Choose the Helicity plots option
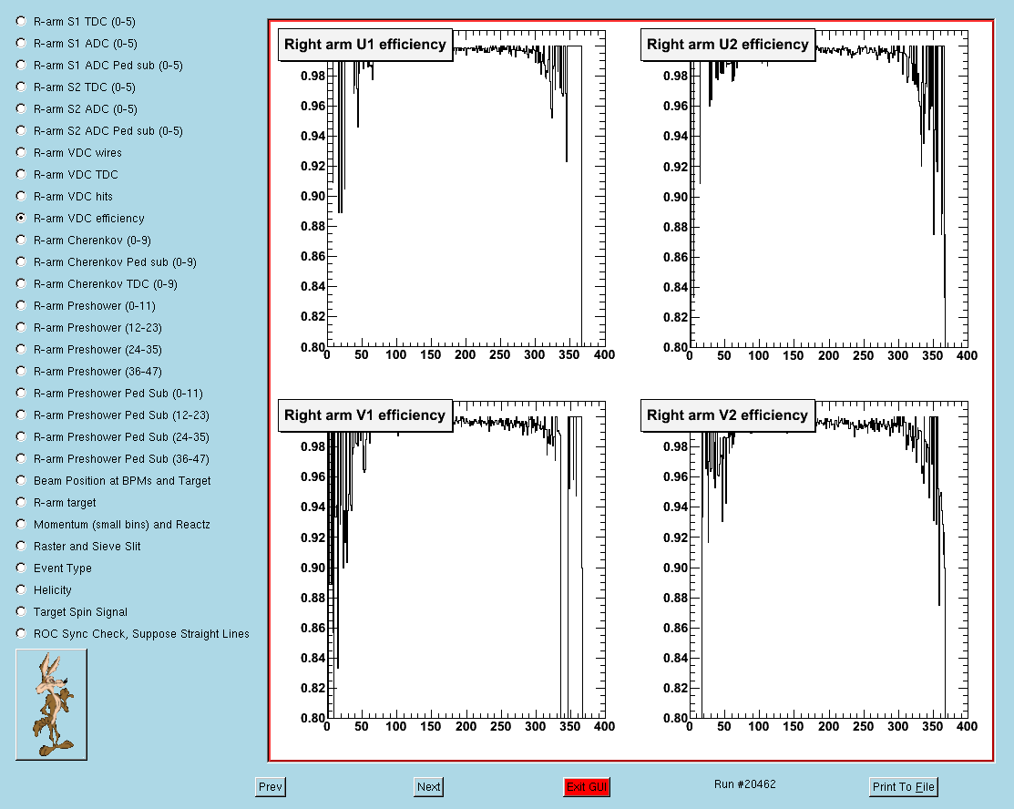Image resolution: width=1014 pixels, height=809 pixels. pos(21,589)
